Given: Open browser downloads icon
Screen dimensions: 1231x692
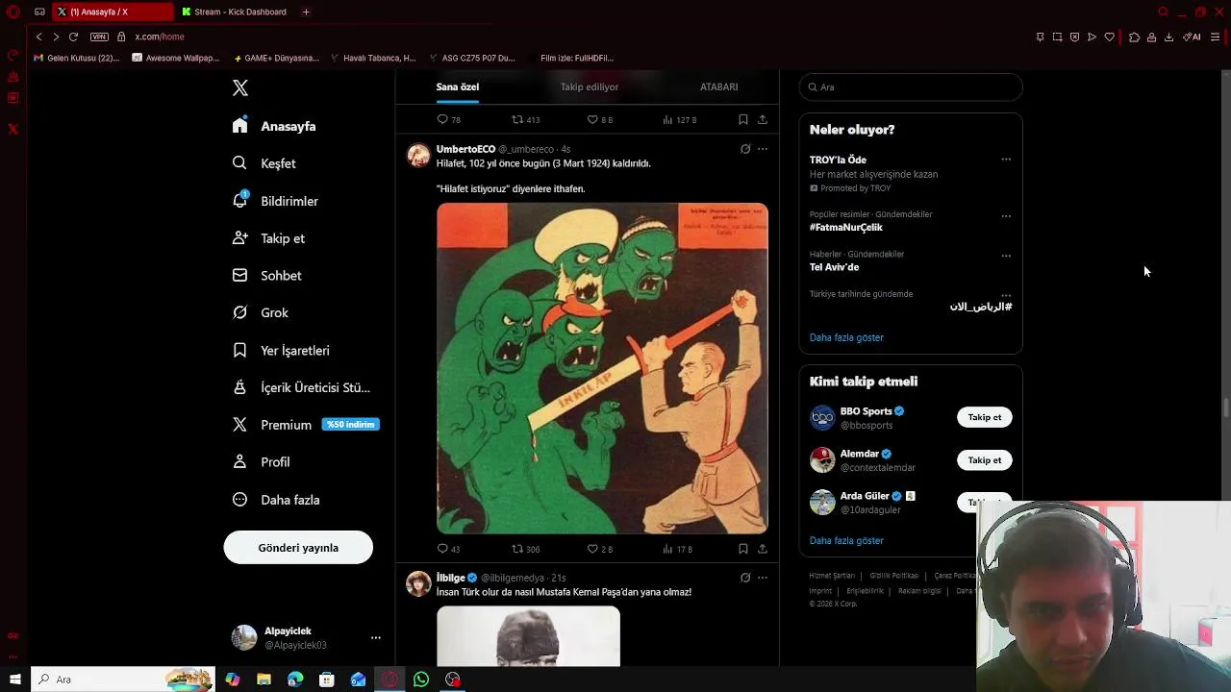Looking at the screenshot, I should click(1168, 37).
